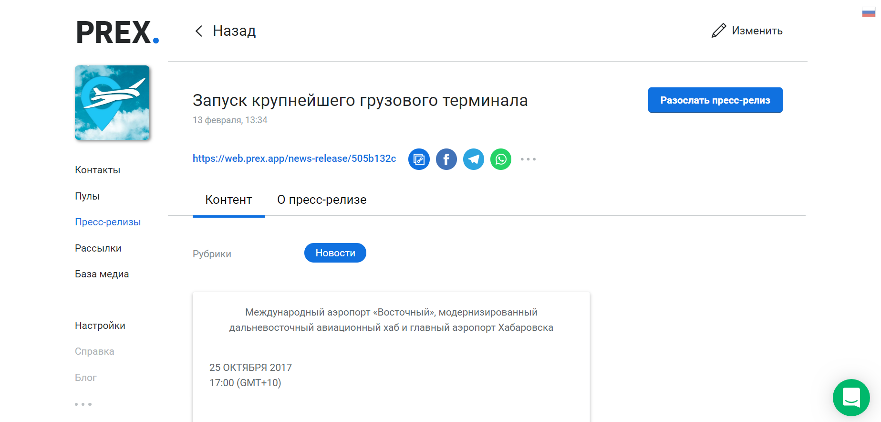Click the airplane profile thumbnail
The width and height of the screenshot is (881, 422).
pos(112,103)
